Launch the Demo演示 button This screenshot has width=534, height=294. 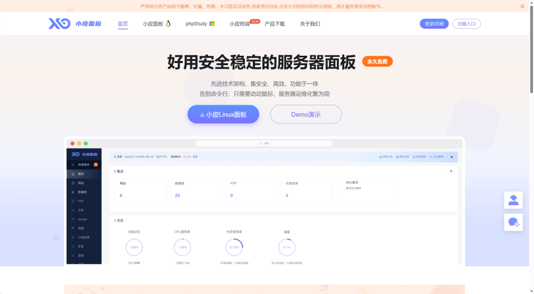pos(306,114)
